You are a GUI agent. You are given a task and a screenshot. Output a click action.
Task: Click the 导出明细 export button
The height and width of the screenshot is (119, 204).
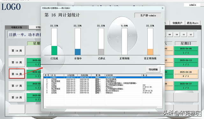click(153, 70)
